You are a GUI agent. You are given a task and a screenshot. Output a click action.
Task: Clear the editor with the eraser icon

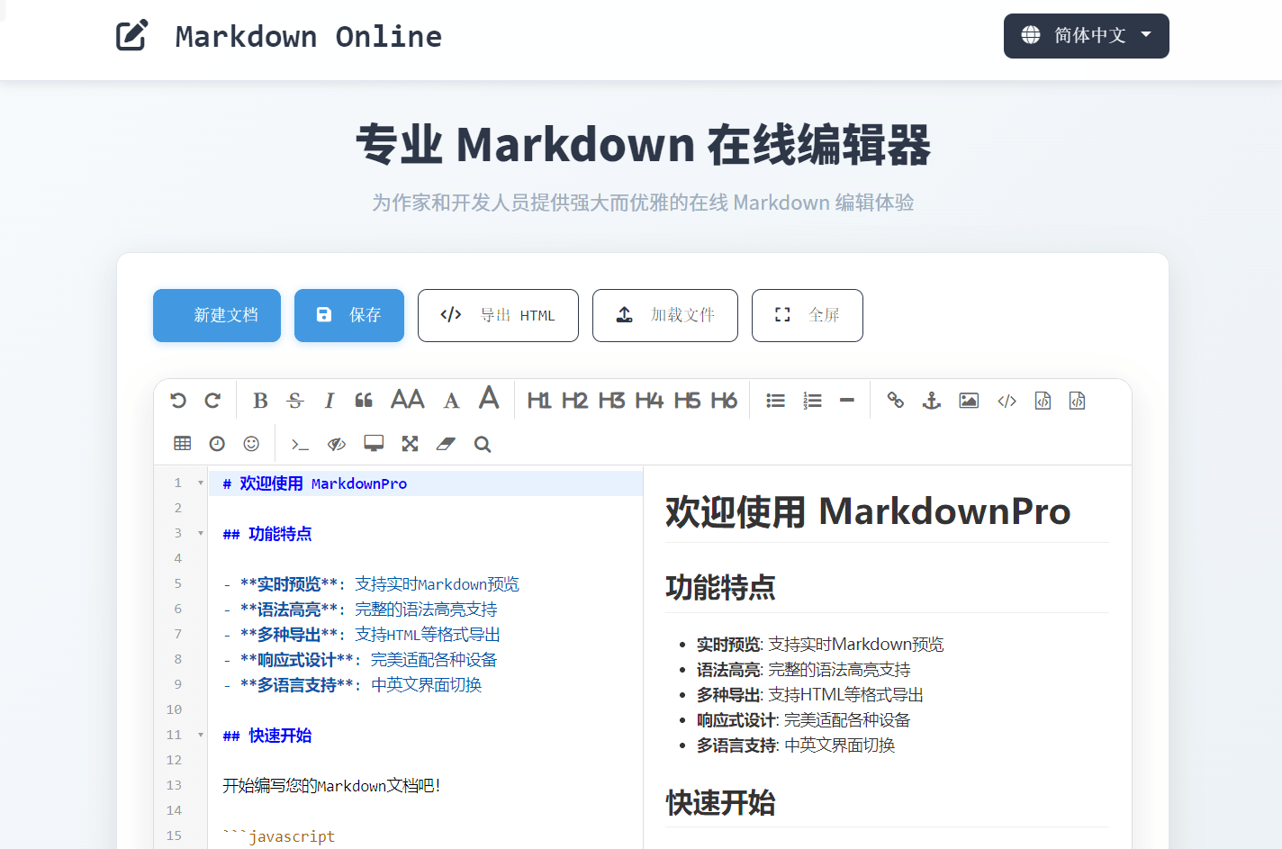(446, 444)
